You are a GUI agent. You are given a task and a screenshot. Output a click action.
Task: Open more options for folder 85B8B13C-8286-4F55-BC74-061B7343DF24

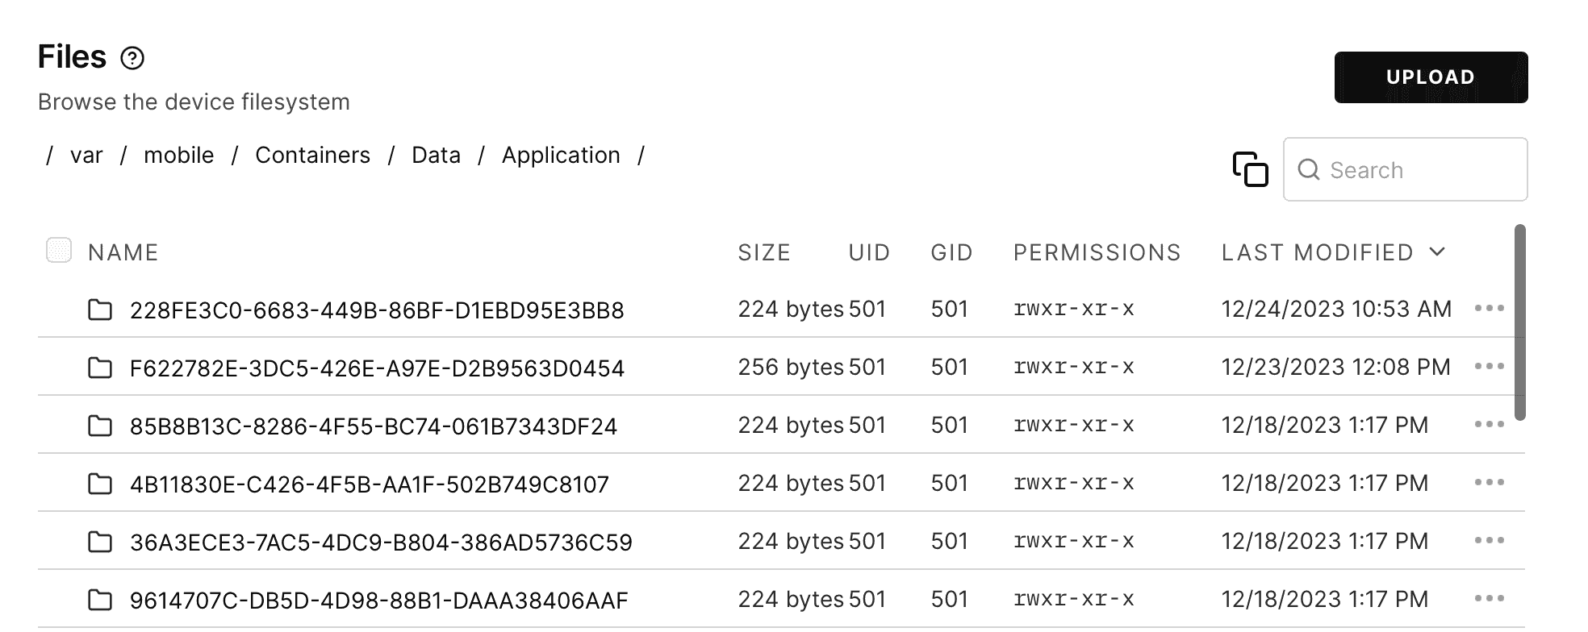pyautogui.click(x=1489, y=425)
